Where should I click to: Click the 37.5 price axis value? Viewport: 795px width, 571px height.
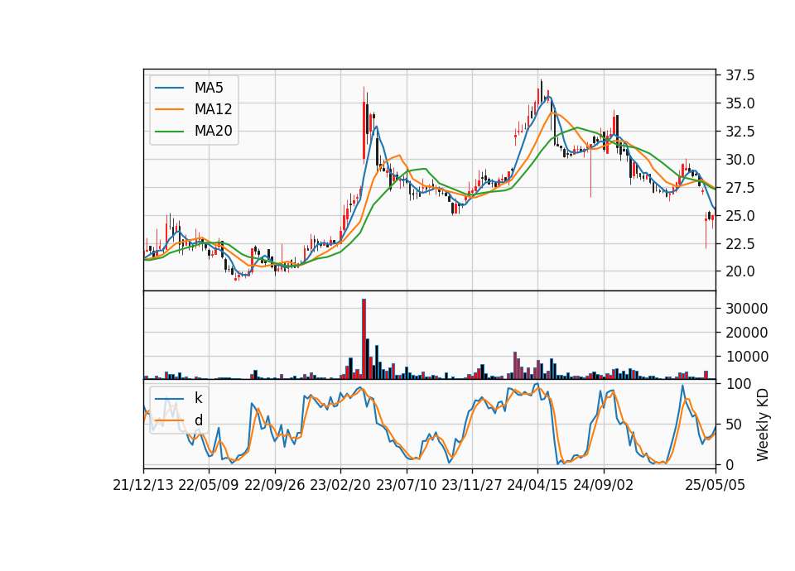click(x=740, y=75)
